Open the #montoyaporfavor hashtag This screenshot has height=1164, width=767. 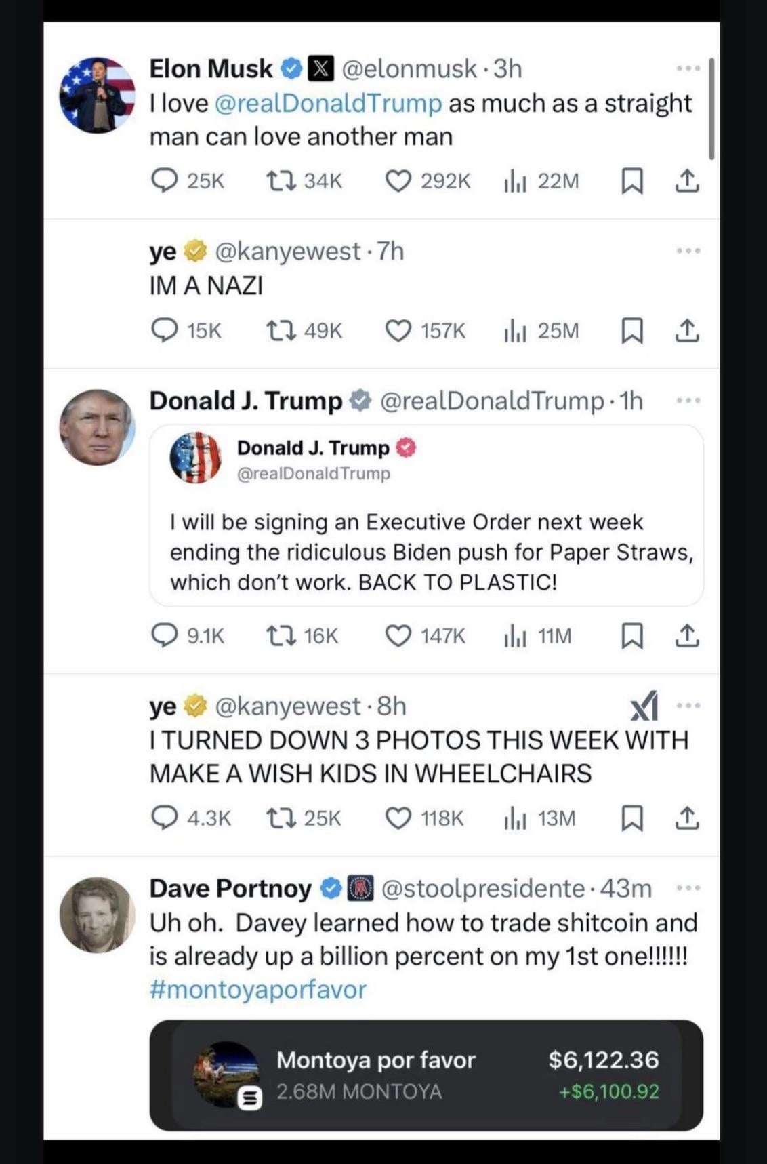pos(257,989)
